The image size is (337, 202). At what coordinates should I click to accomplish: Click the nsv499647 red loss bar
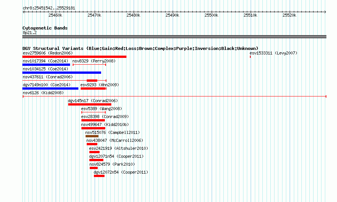tap(93, 128)
